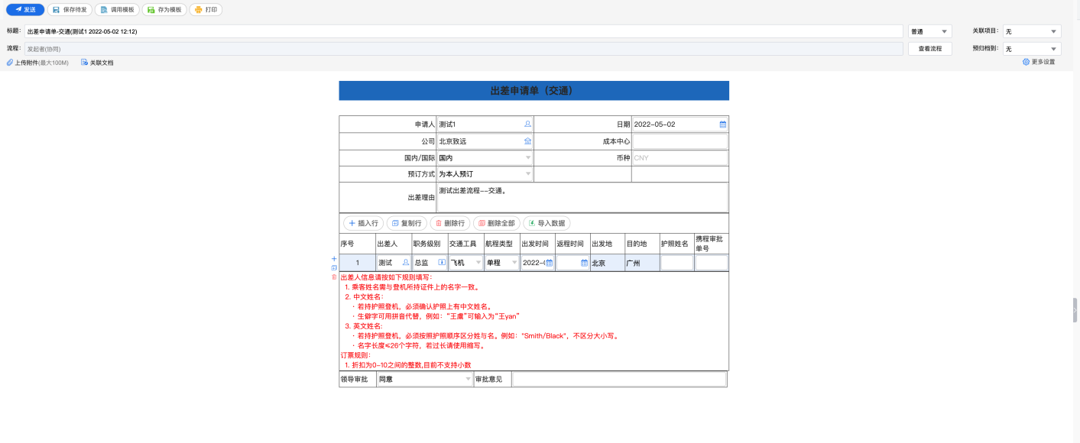
Task: Click 查看流程 view workflow button
Action: pyautogui.click(x=930, y=49)
